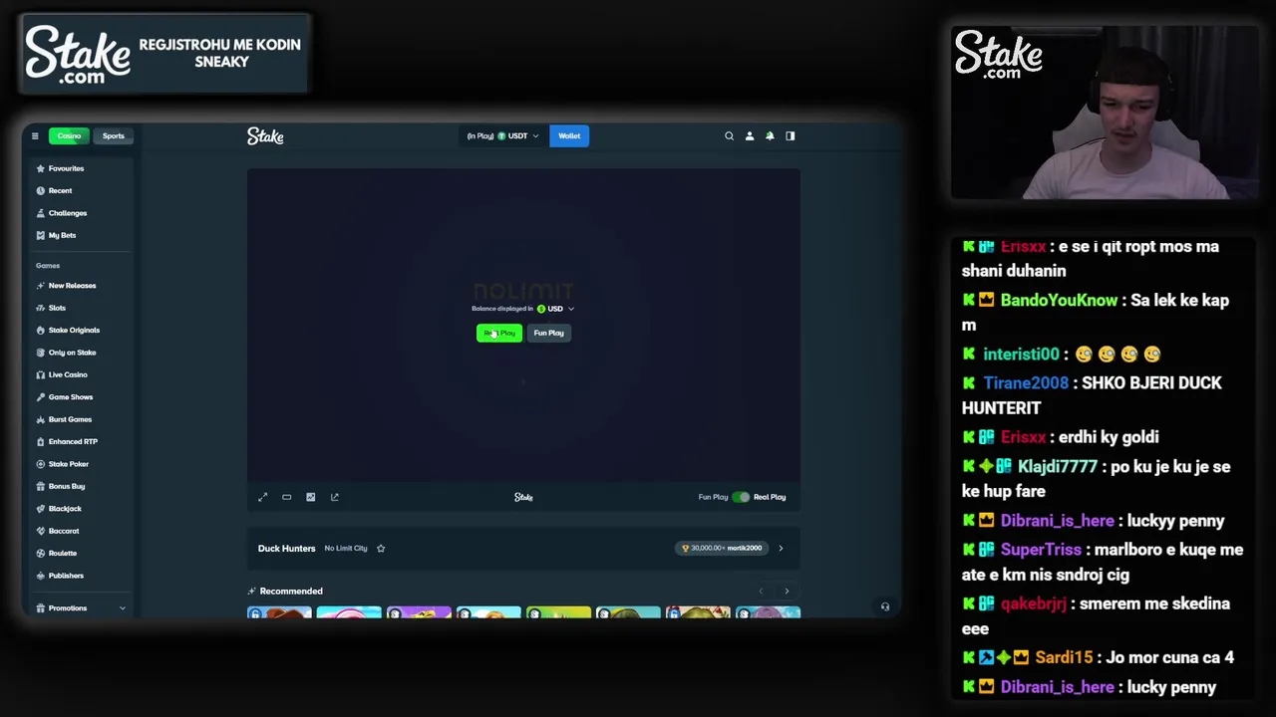Viewport: 1276px width, 717px height.
Task: Open Only on Stake category
Action: coord(72,353)
